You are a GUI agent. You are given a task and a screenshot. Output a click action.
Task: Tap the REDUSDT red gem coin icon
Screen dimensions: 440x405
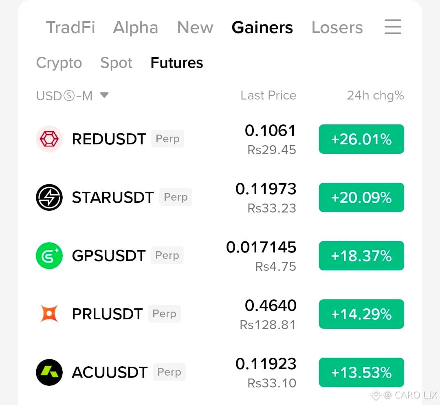[x=49, y=139]
